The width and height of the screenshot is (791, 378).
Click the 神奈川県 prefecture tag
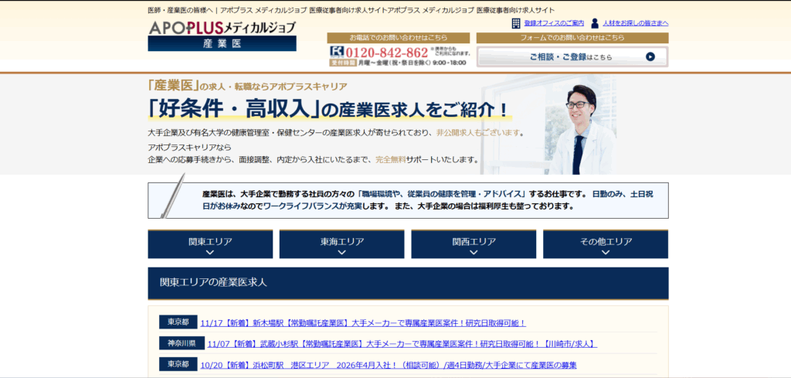(182, 343)
